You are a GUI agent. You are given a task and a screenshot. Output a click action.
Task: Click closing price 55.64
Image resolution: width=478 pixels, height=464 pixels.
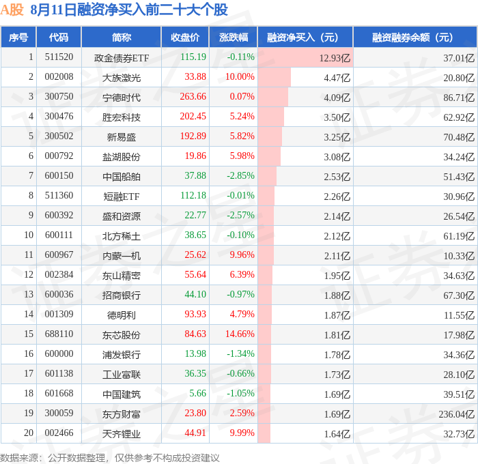click(195, 275)
